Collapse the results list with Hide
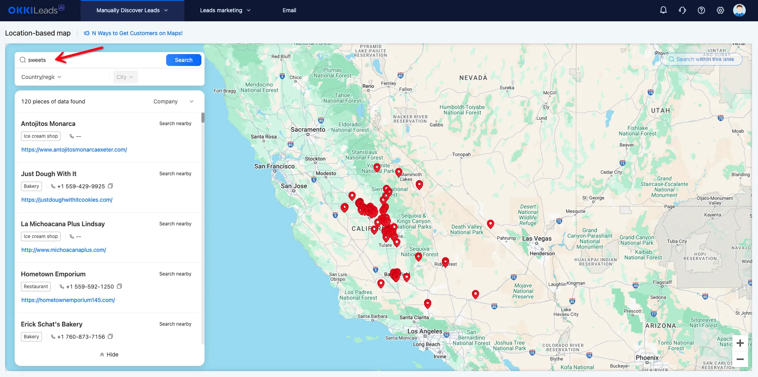This screenshot has width=758, height=377. click(109, 354)
